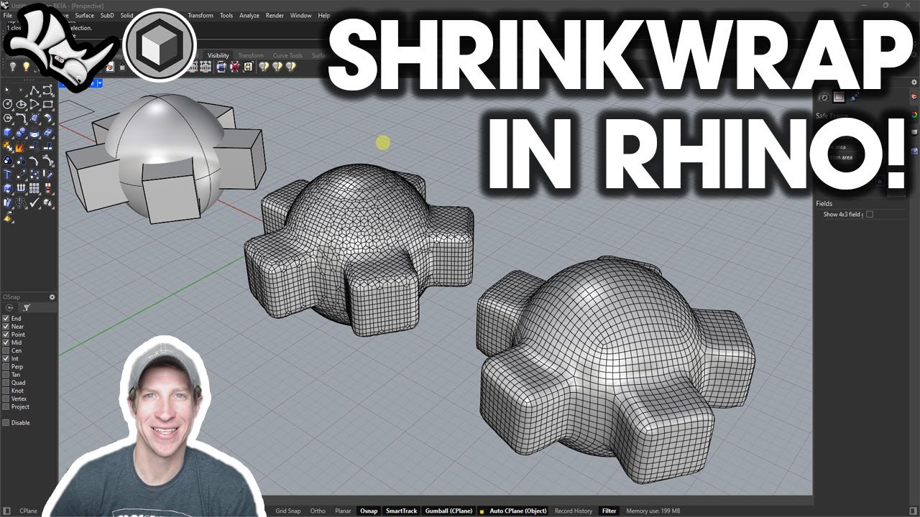Click the camera icon in right panel
This screenshot has height=517, width=920.
(x=824, y=98)
